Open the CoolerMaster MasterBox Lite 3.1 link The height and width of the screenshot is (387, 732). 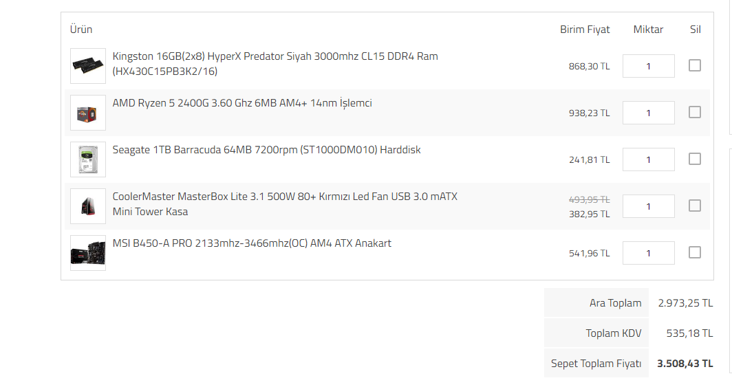[285, 197]
